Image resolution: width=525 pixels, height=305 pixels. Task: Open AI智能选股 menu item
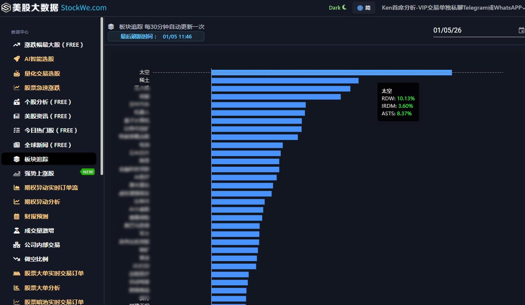(x=39, y=59)
